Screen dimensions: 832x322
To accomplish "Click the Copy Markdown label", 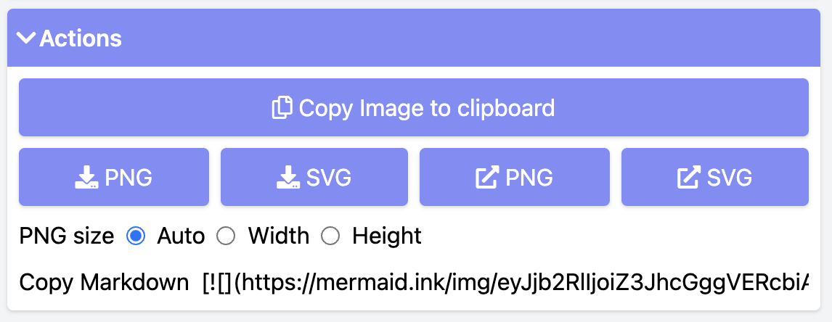I will coord(104,283).
